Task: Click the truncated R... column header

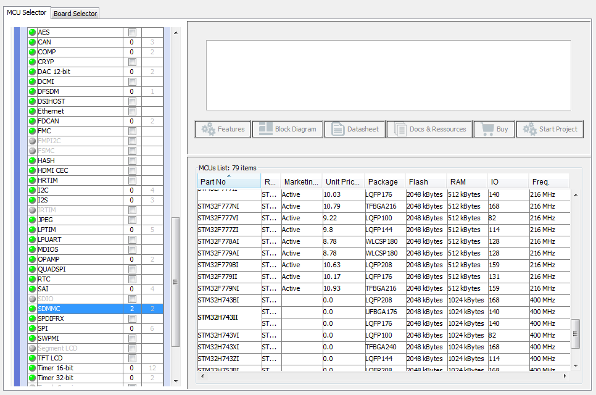Action: pyautogui.click(x=271, y=181)
